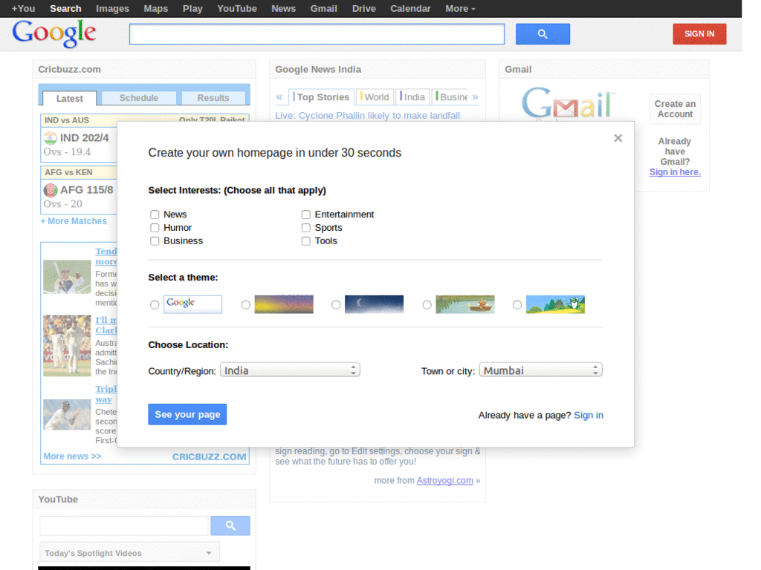Image resolution: width=761 pixels, height=570 pixels.
Task: Click the frog and hills theme thumbnail
Action: (x=555, y=304)
